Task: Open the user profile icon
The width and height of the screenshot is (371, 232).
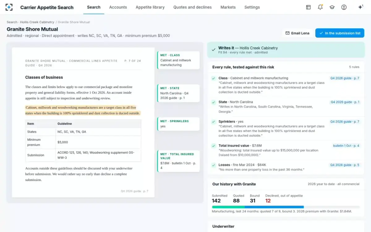Action: click(x=344, y=7)
